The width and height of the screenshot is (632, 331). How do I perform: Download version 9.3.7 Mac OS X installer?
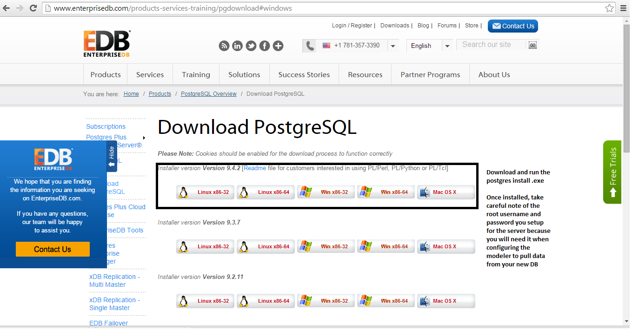click(446, 246)
